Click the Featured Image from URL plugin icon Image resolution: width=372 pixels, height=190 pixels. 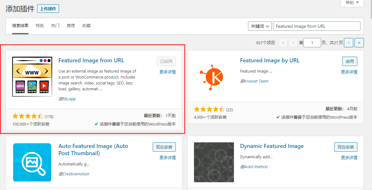(x=32, y=77)
